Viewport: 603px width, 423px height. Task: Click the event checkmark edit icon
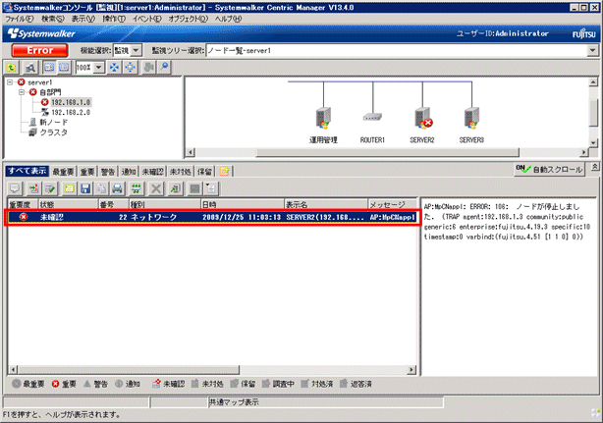(x=50, y=188)
